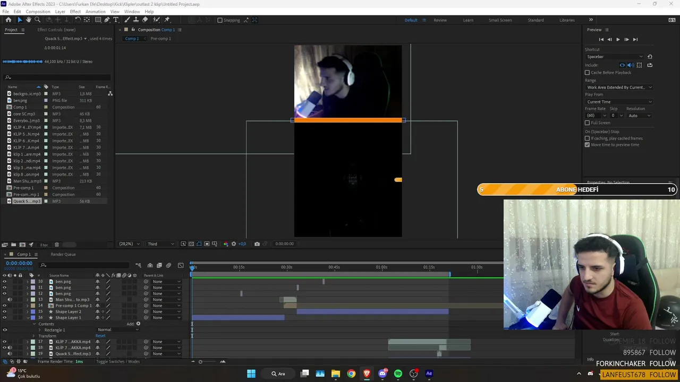Pick the Horizontal Type tool
The width and height of the screenshot is (680, 382).
[x=116, y=20]
